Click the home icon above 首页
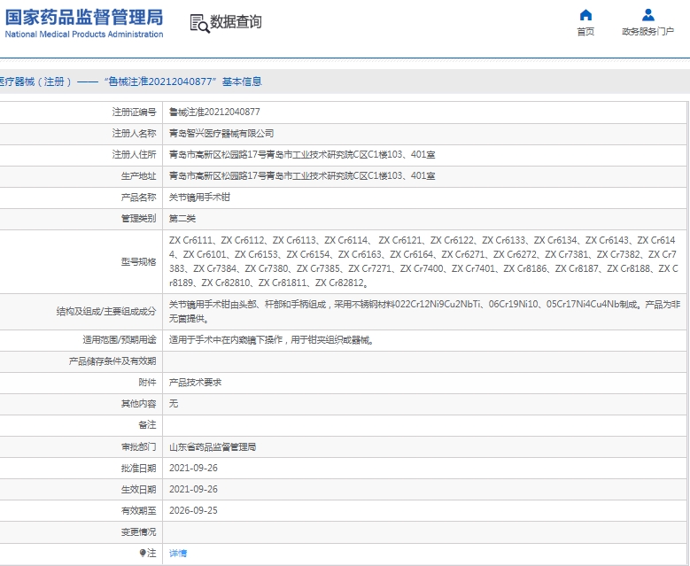690x566 pixels. pos(585,15)
